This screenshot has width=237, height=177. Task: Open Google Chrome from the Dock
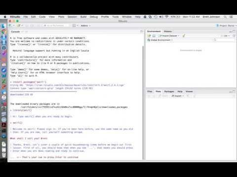[3, 31]
